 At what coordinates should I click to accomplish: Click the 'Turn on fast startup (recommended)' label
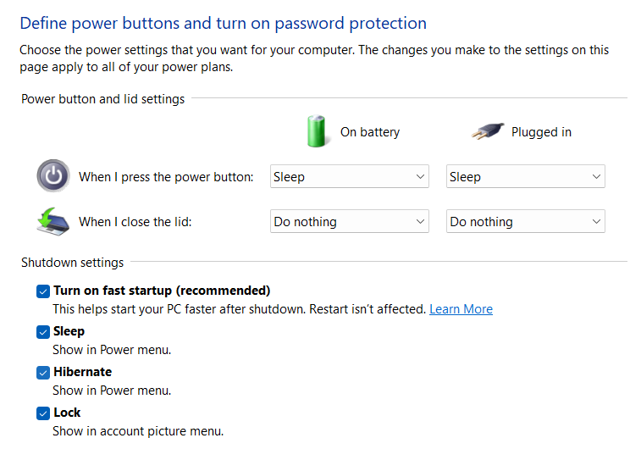pyautogui.click(x=162, y=291)
